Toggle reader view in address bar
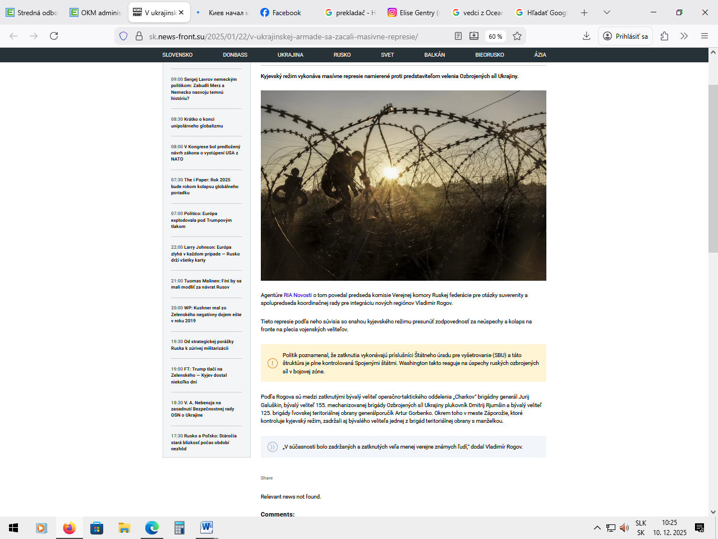The image size is (718, 539). 458,36
